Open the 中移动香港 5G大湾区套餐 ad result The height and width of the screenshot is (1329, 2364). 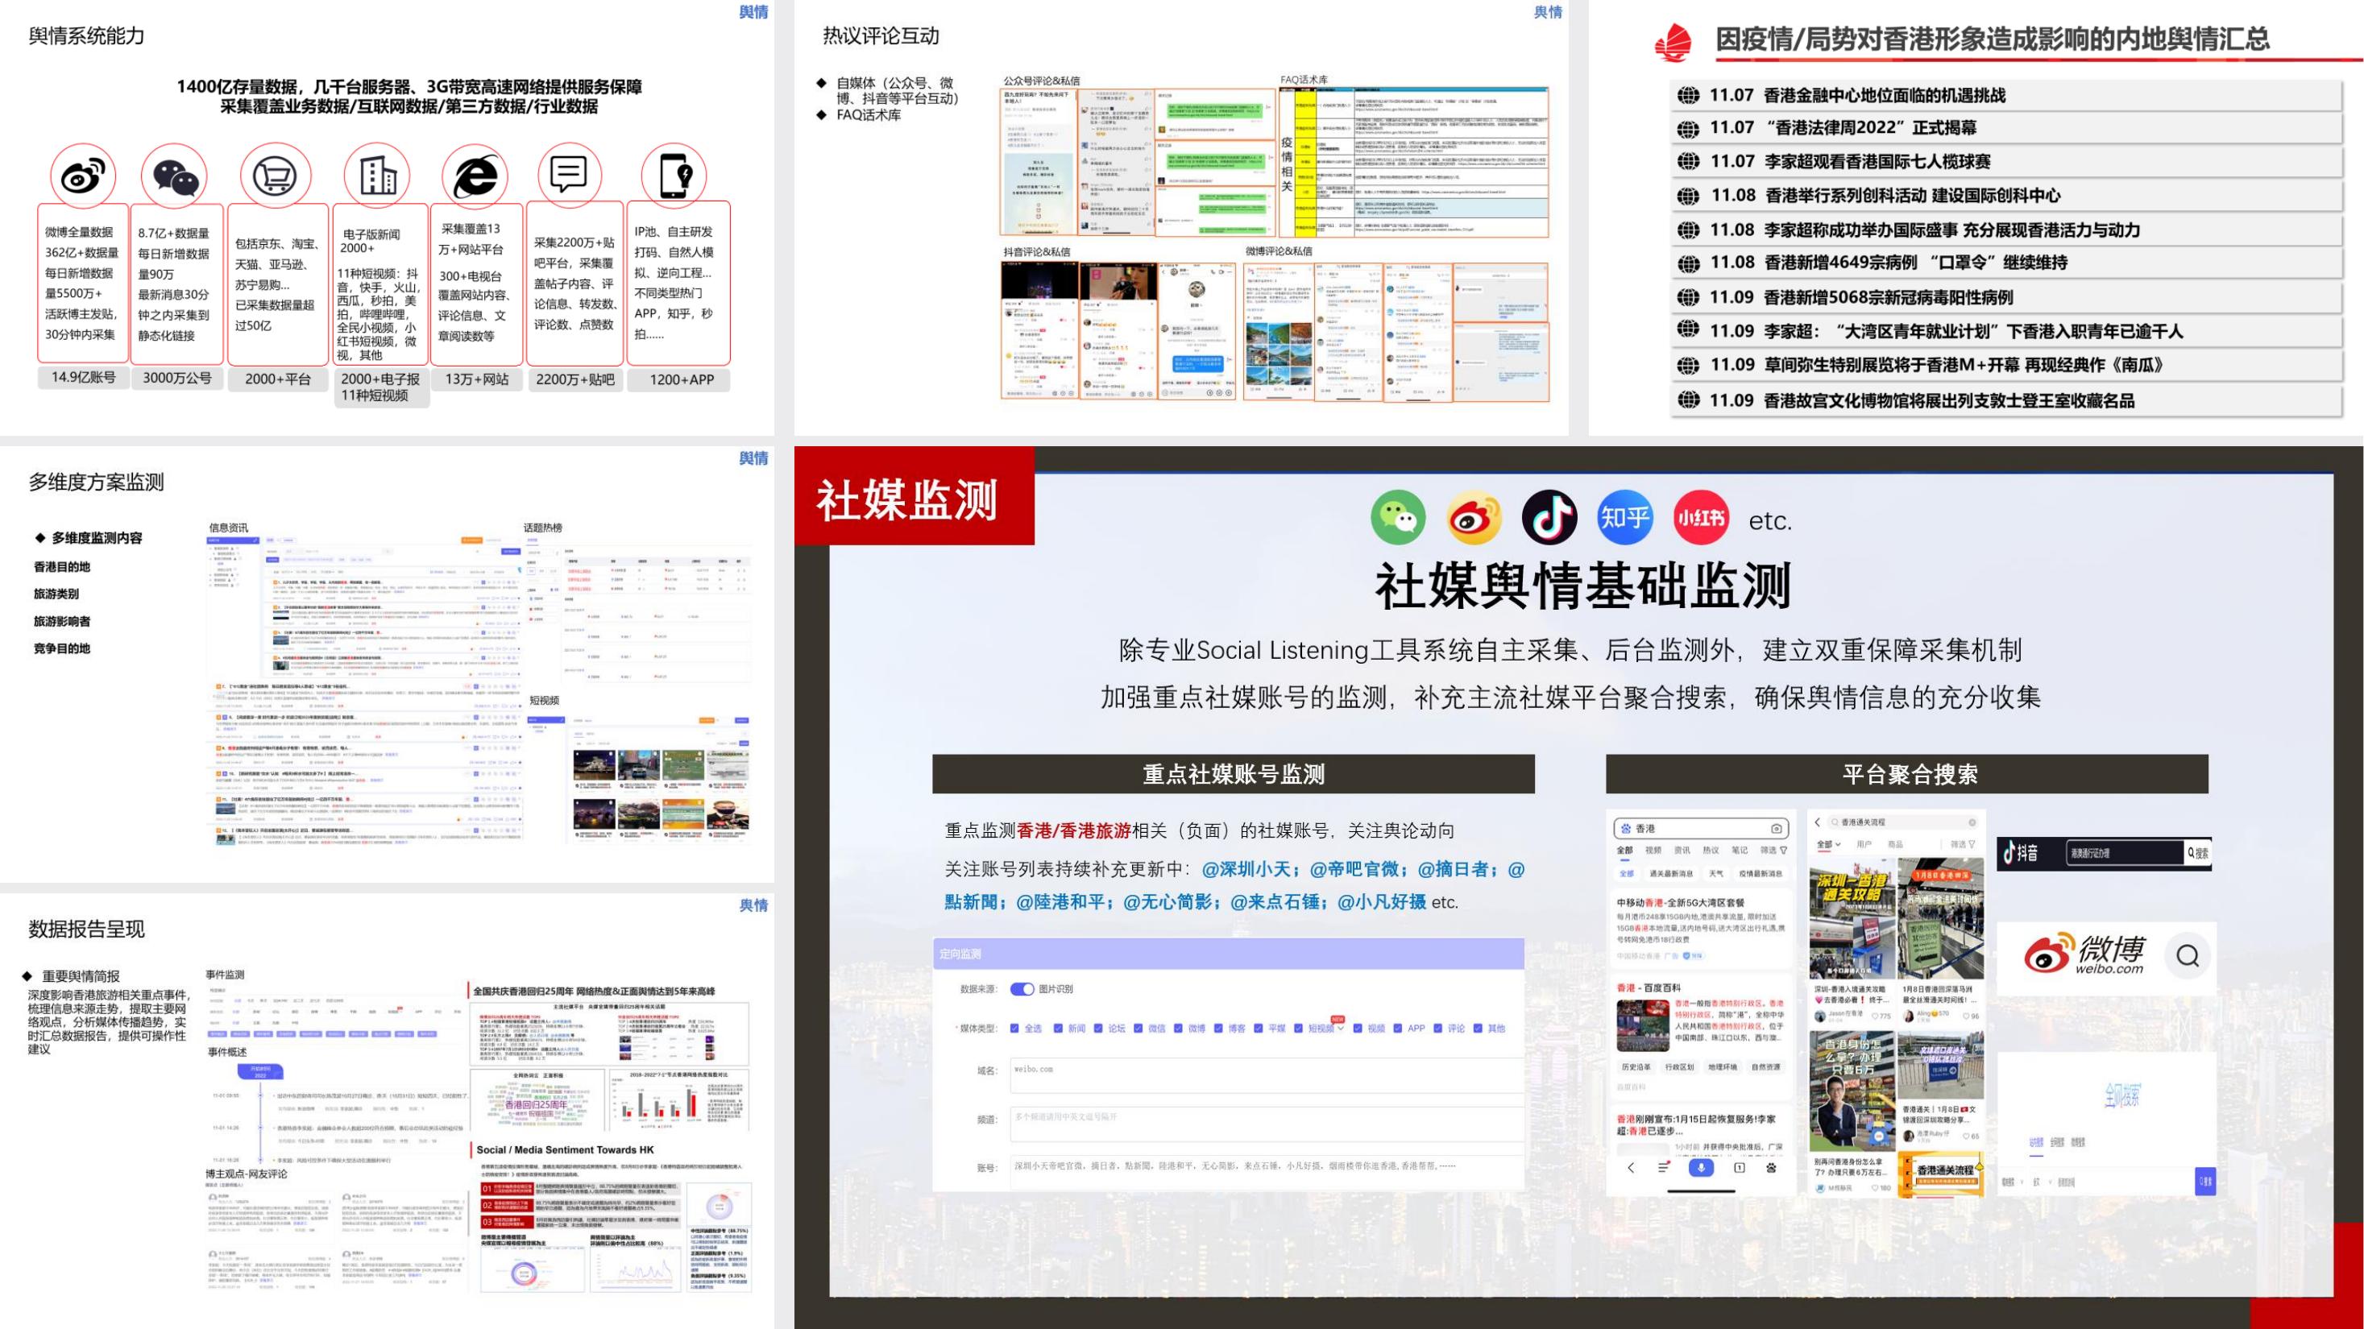tap(1682, 902)
